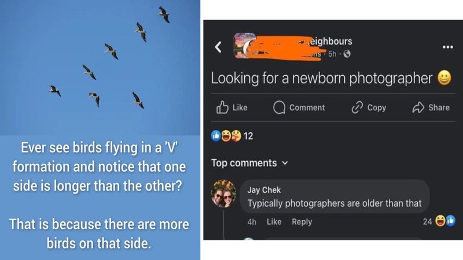Share the post with the arrow button
This screenshot has height=260, width=463.
(430, 107)
